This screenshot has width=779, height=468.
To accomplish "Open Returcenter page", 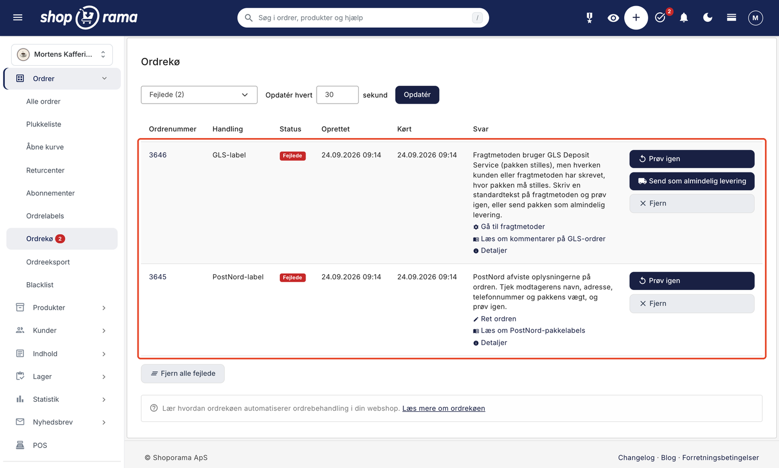I will 45,170.
